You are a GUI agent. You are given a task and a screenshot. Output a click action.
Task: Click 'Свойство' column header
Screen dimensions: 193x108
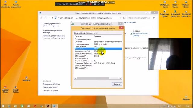tap(78, 36)
